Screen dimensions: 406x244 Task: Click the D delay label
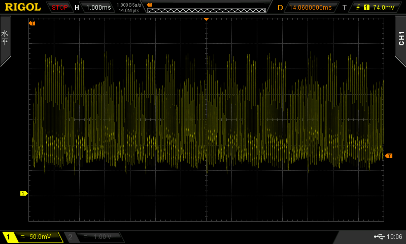click(x=280, y=8)
